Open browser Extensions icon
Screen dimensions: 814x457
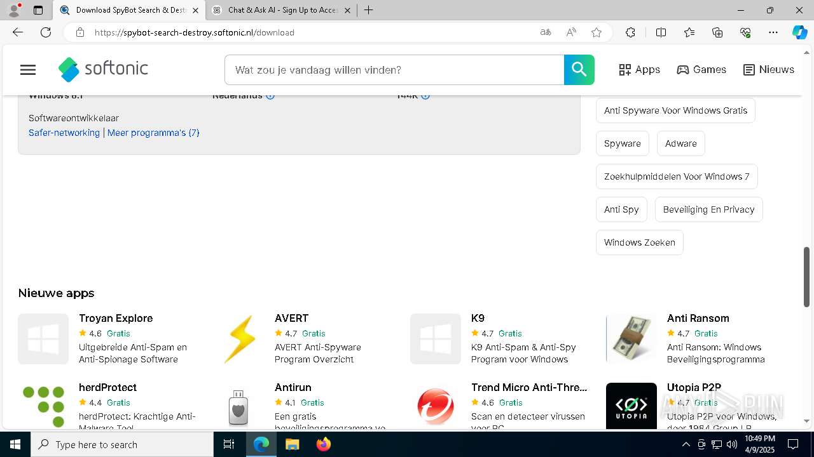coord(630,32)
